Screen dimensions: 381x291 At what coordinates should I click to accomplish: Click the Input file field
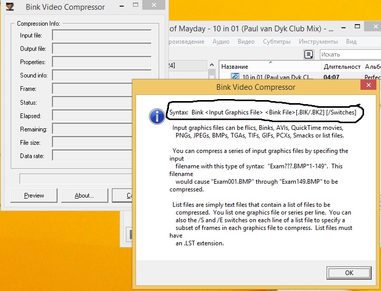coord(102,35)
